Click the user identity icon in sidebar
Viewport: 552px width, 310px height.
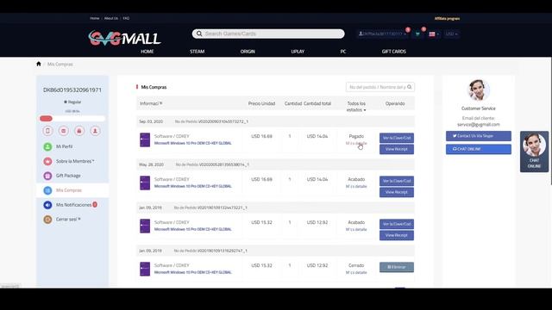(x=95, y=131)
